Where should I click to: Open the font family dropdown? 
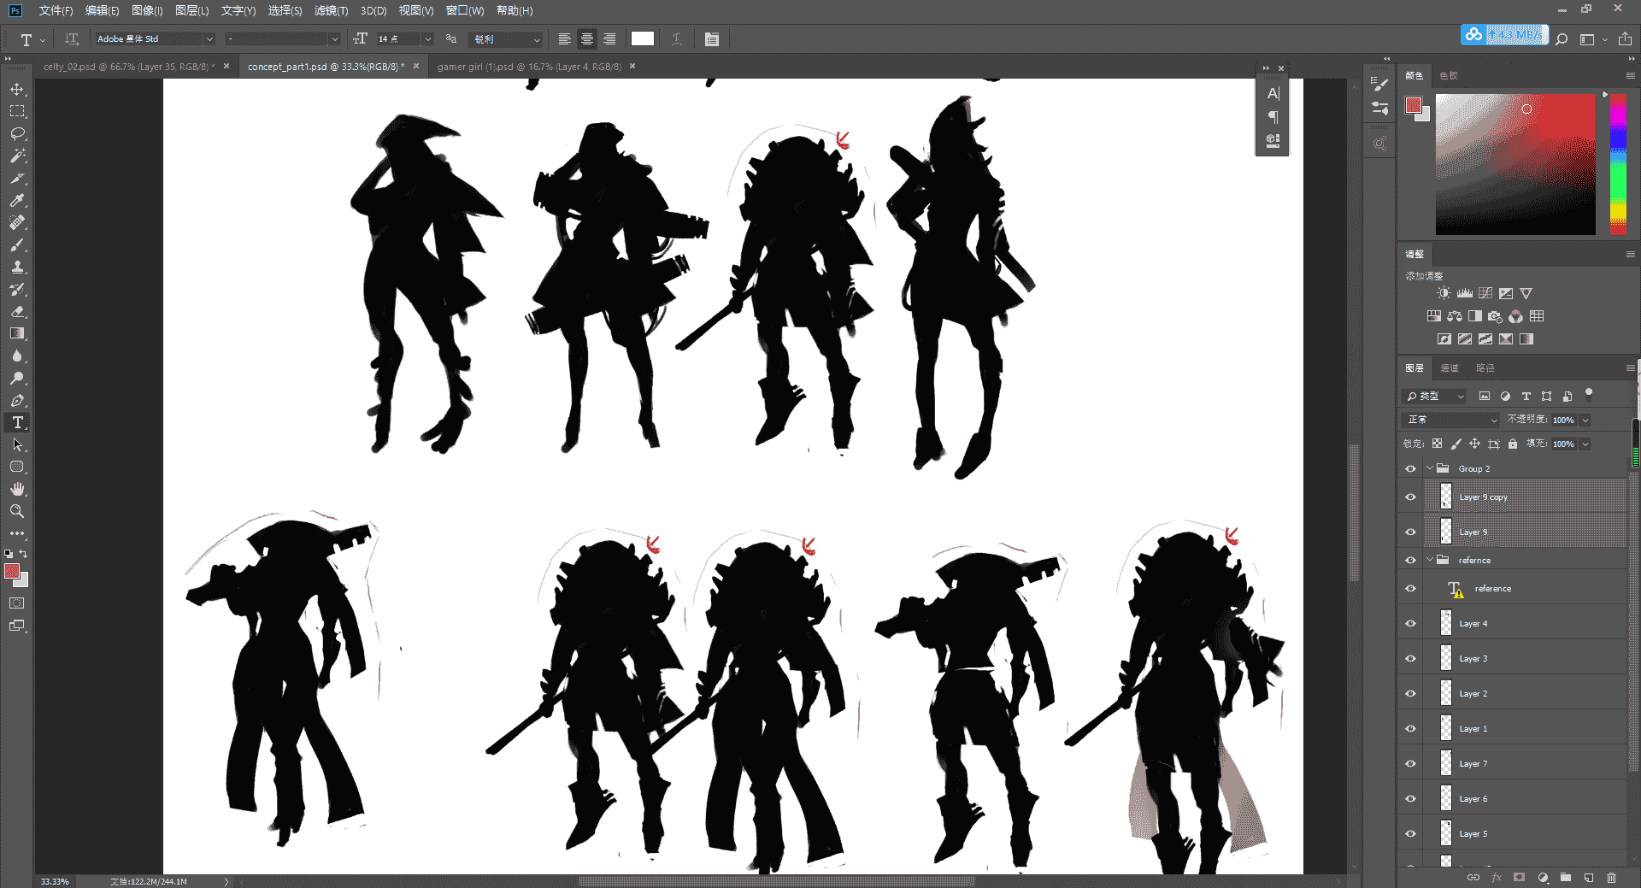point(155,39)
